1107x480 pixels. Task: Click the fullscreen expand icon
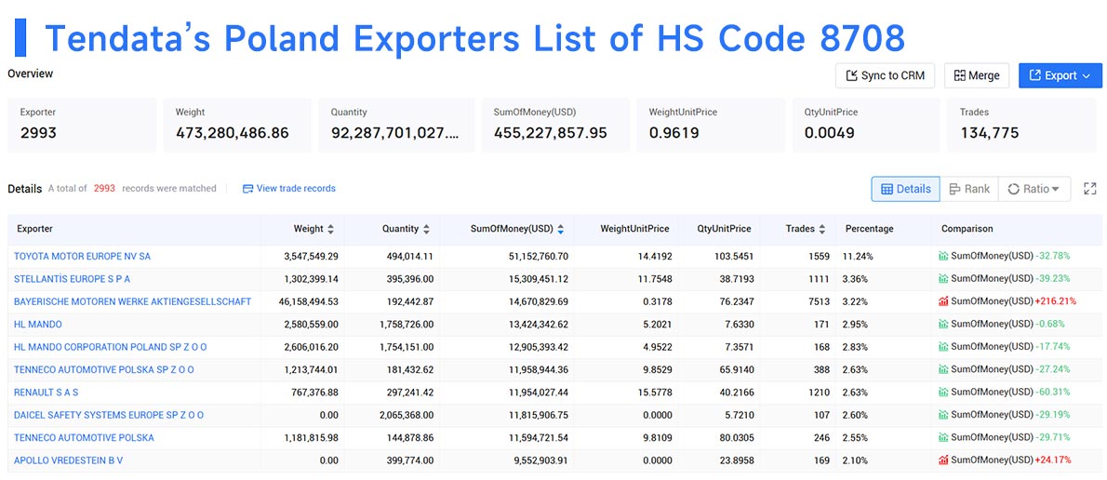1090,189
